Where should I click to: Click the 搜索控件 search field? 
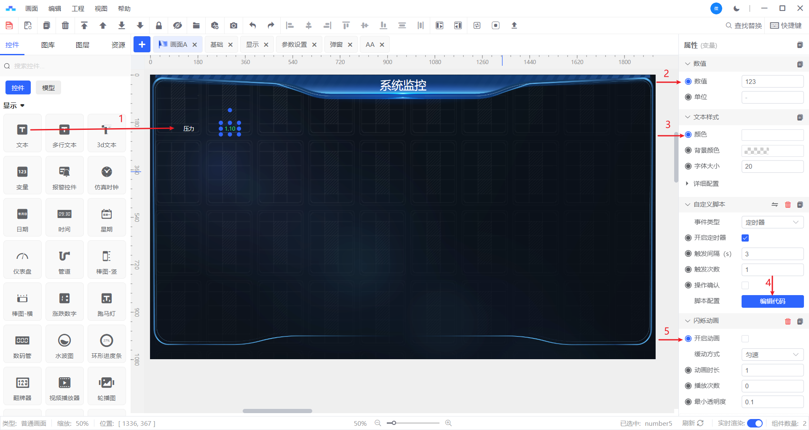[x=67, y=66]
